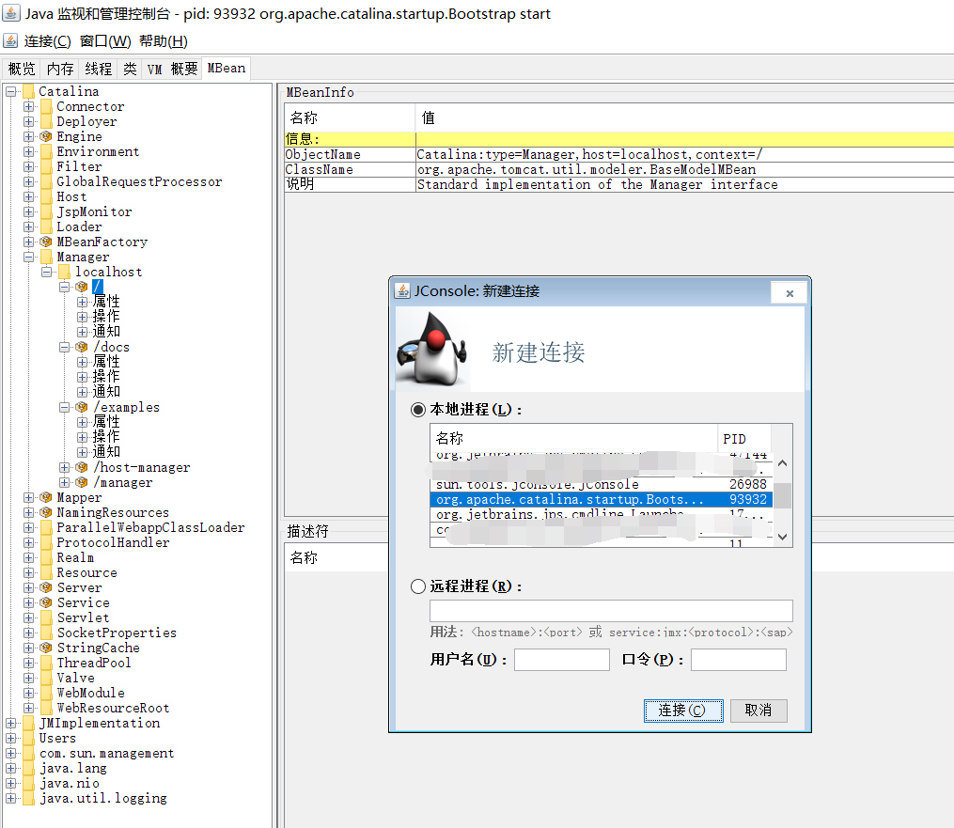Choose the 远程进程 radio button

tap(416, 586)
